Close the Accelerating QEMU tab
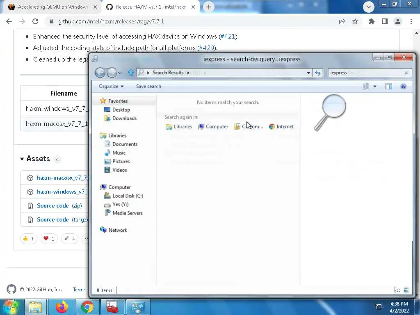 point(95,7)
